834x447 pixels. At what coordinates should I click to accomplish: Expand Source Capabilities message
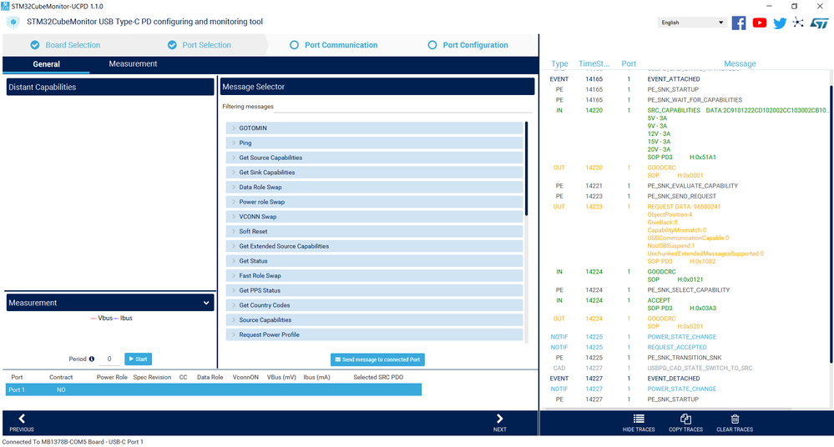[x=374, y=320]
